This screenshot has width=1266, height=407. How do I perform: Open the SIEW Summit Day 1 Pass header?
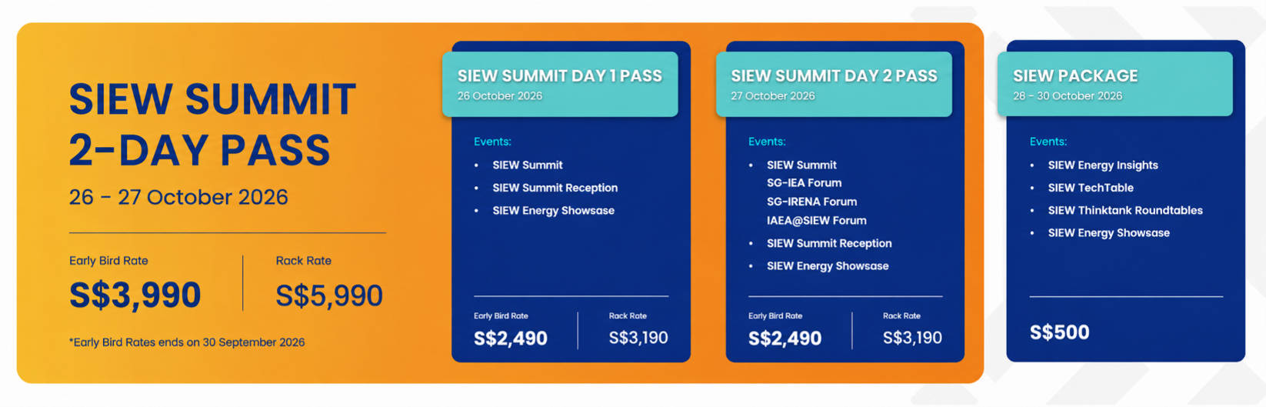(x=560, y=84)
